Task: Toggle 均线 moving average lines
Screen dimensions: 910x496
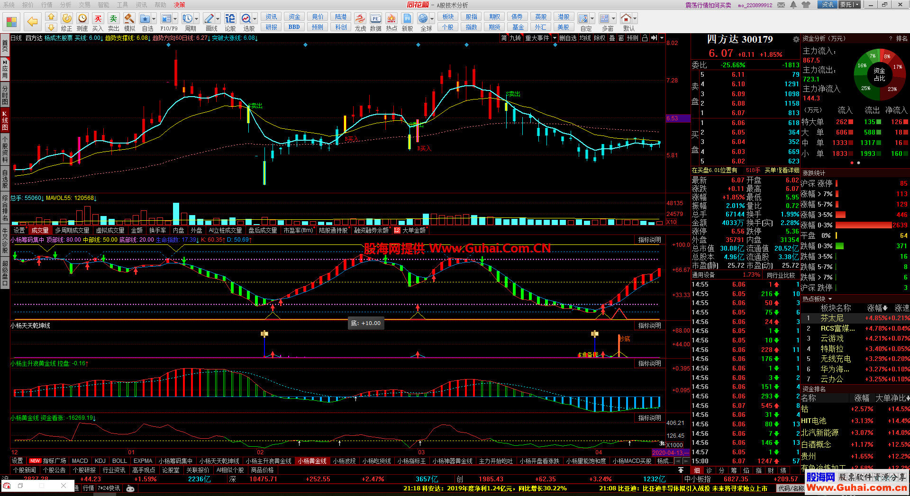Action: click(585, 38)
